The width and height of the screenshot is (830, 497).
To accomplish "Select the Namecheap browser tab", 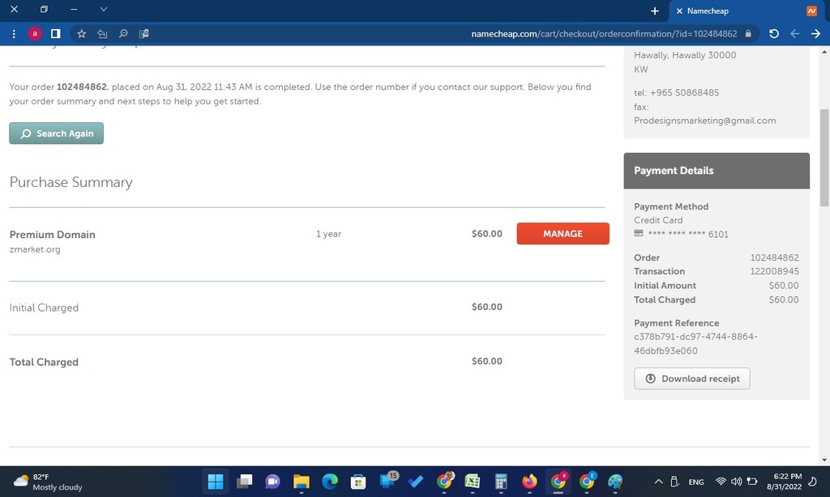I will coord(747,11).
